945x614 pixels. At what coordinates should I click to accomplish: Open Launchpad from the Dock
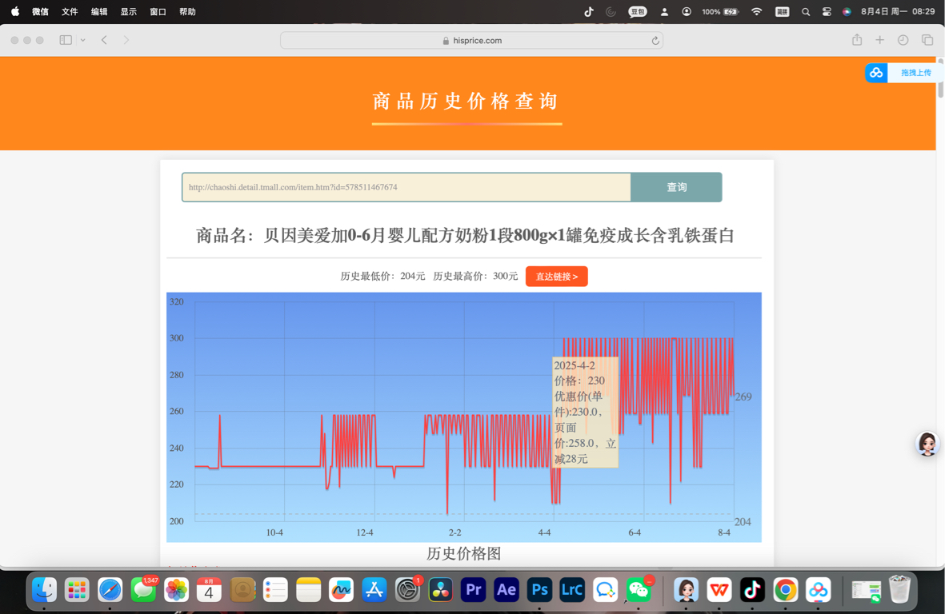coord(77,590)
